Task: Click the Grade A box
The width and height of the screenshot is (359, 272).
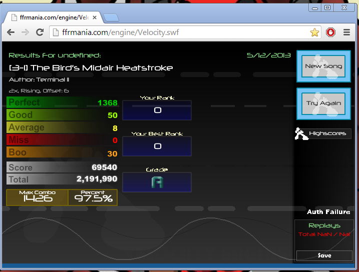Action: pyautogui.click(x=157, y=182)
